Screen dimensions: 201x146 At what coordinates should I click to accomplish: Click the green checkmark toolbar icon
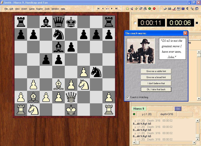tap(150, 9)
